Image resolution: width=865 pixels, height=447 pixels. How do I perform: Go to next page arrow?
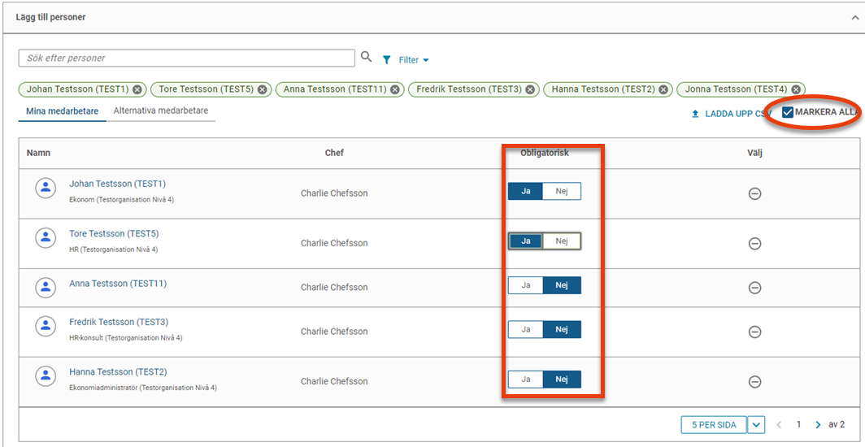coord(818,425)
